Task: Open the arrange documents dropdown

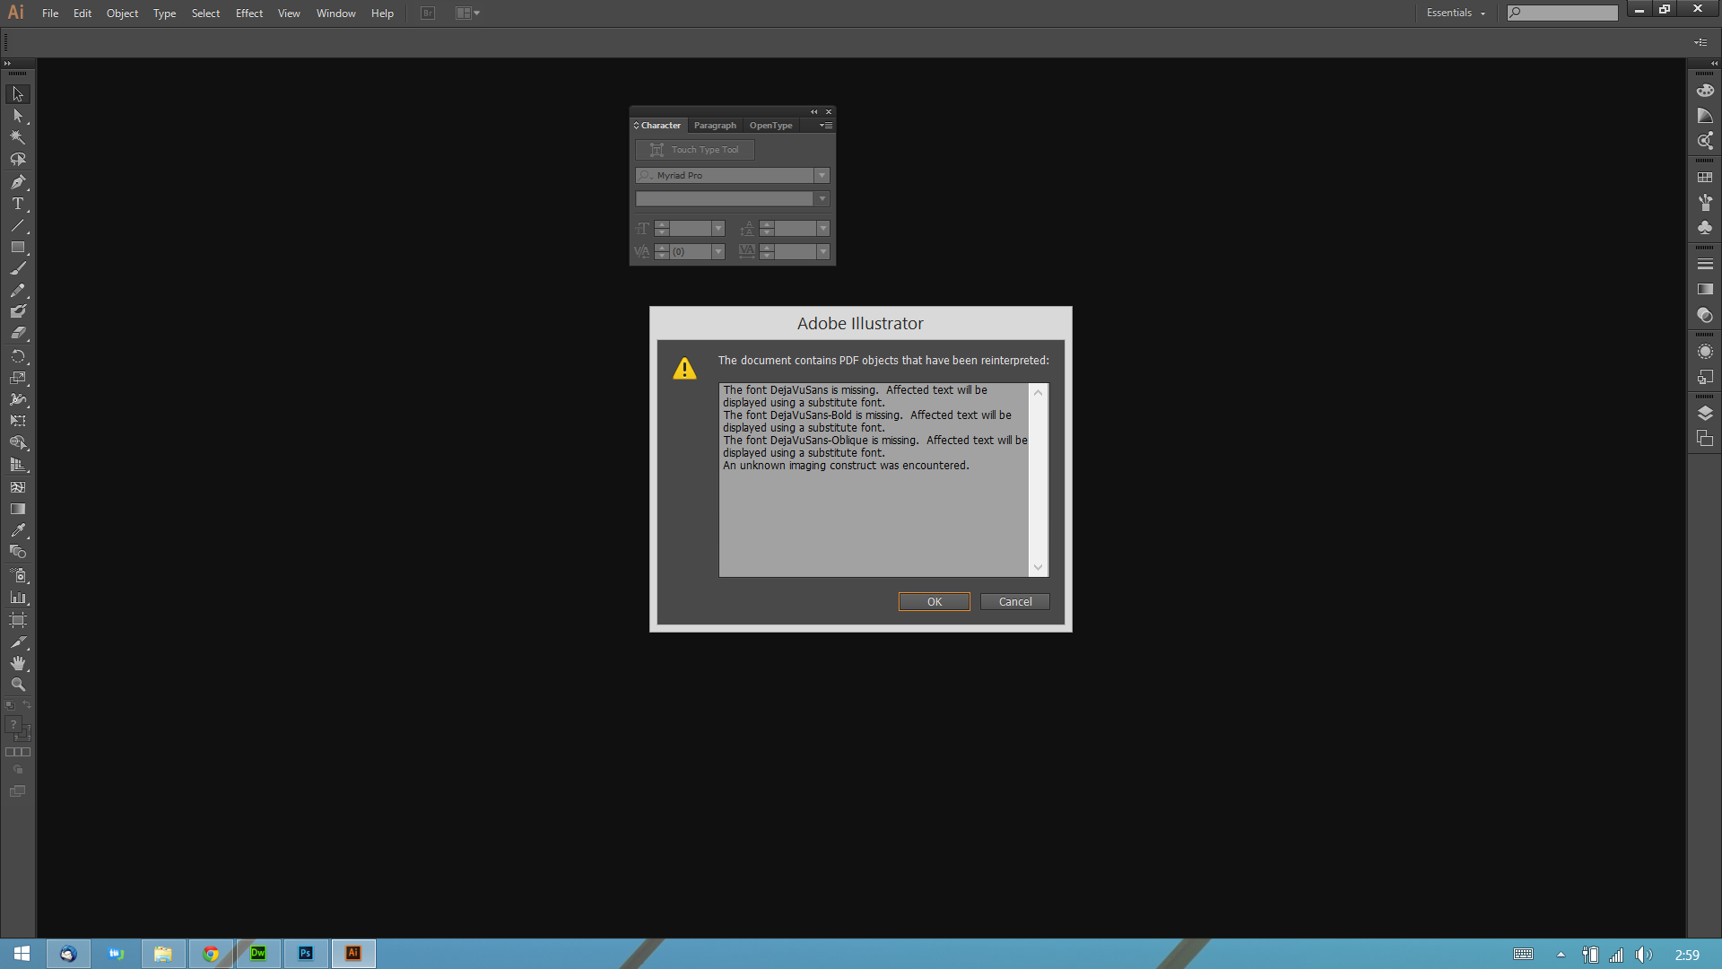Action: (467, 13)
